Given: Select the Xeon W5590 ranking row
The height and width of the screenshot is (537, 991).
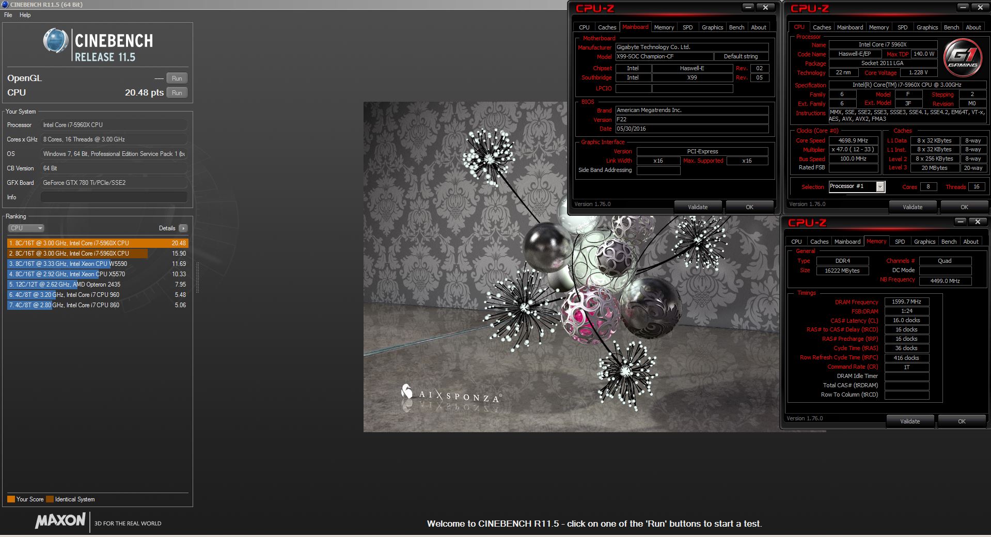Looking at the screenshot, I should (x=98, y=264).
